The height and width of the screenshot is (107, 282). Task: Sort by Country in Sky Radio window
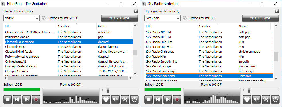click(x=217, y=26)
